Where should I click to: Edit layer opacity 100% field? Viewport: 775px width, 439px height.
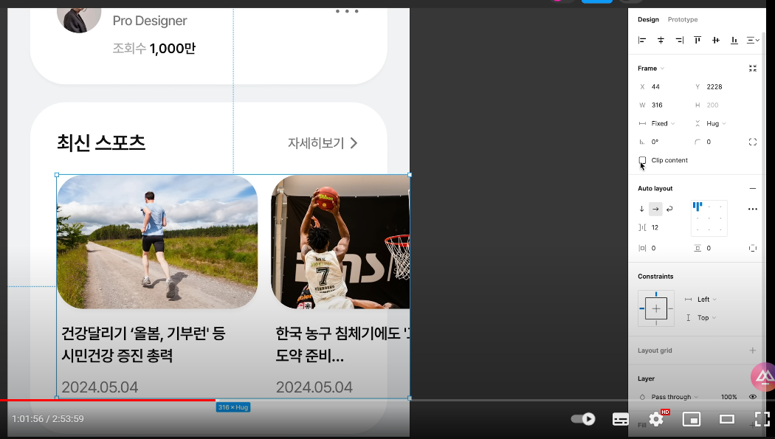[729, 397]
